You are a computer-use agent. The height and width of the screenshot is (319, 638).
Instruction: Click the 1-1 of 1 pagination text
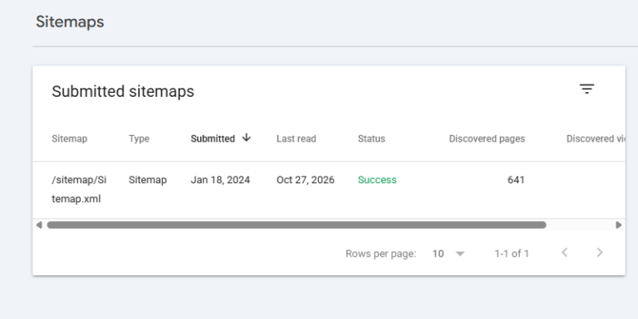pyautogui.click(x=512, y=254)
